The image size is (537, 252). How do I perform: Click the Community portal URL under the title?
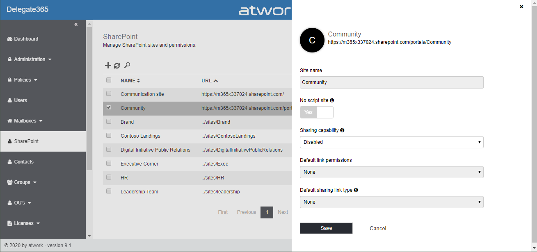tap(390, 42)
